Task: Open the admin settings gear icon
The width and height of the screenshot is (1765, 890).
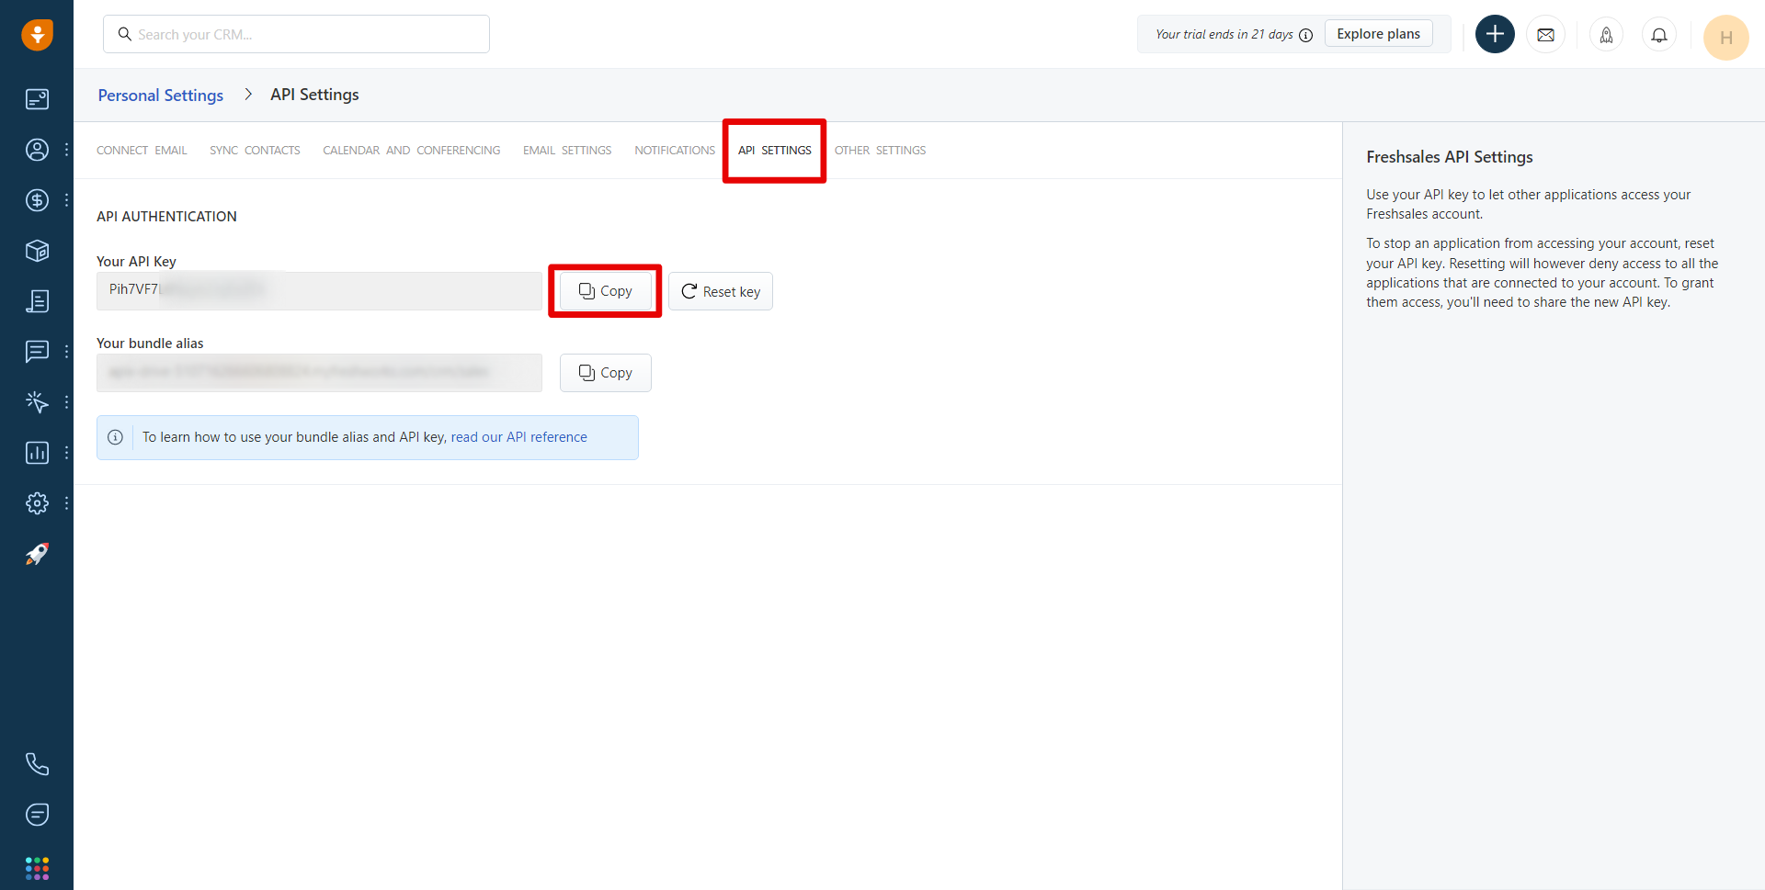Action: (x=37, y=503)
